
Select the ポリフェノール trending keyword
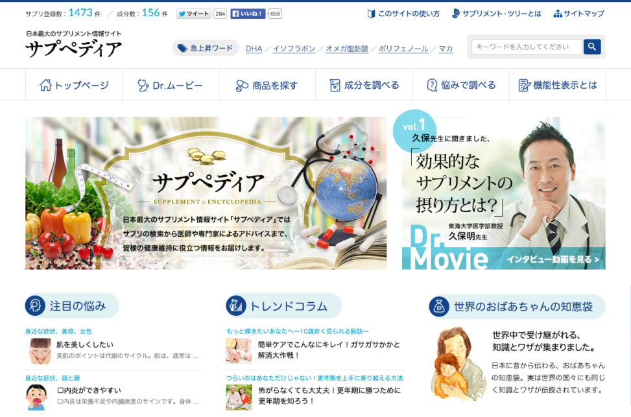(x=403, y=49)
